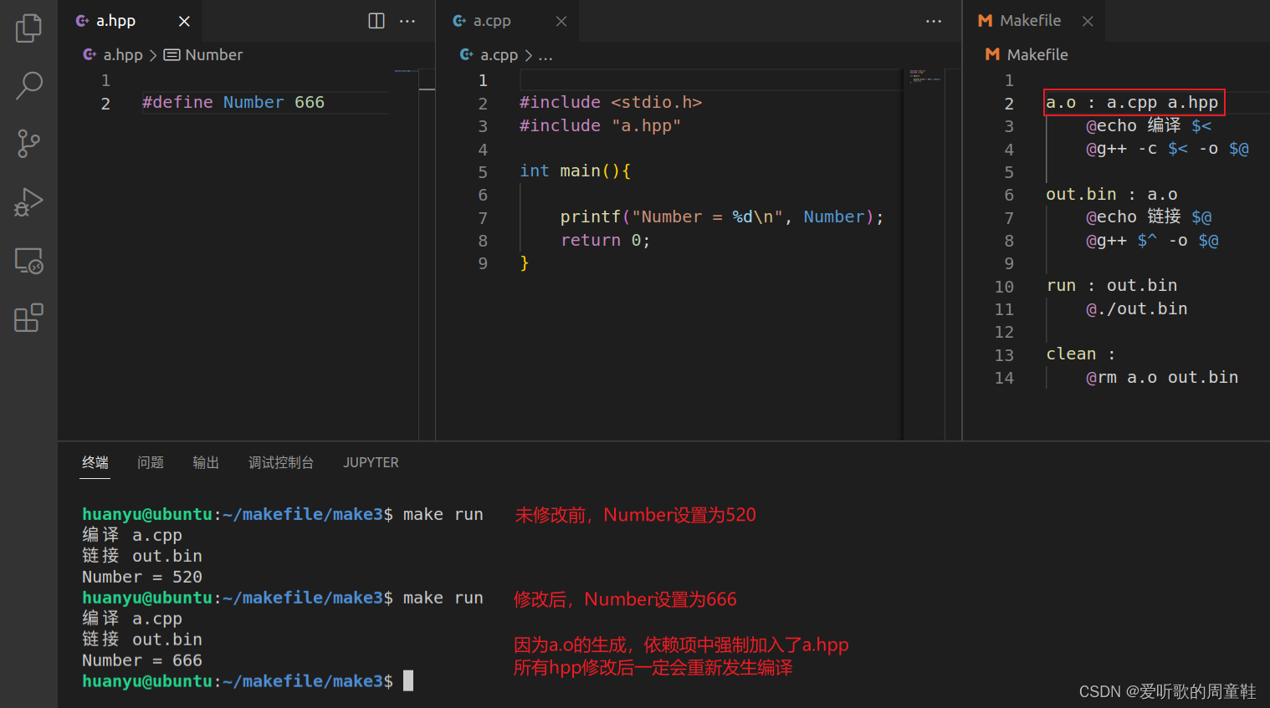Click the int main(){ line
The image size is (1270, 708).
(576, 171)
